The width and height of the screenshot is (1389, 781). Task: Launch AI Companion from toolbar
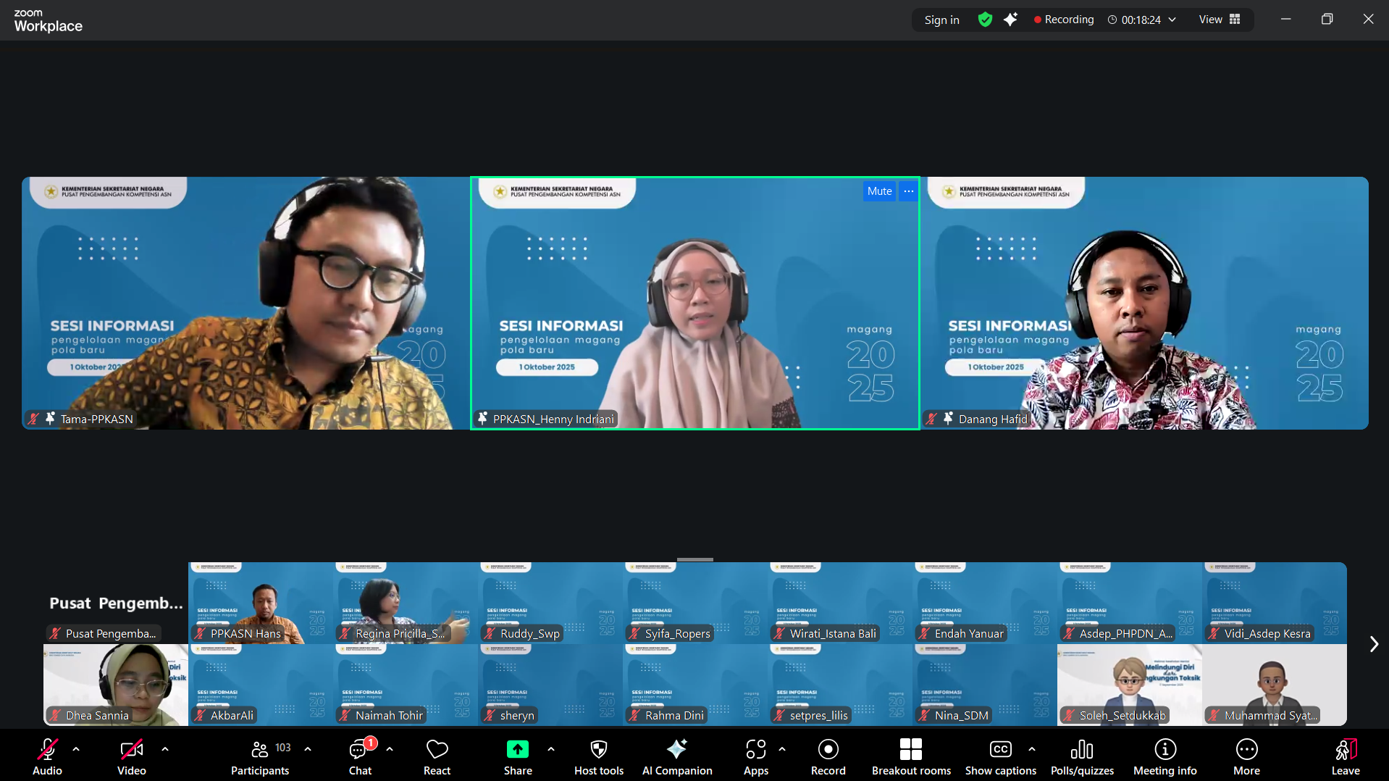(676, 756)
